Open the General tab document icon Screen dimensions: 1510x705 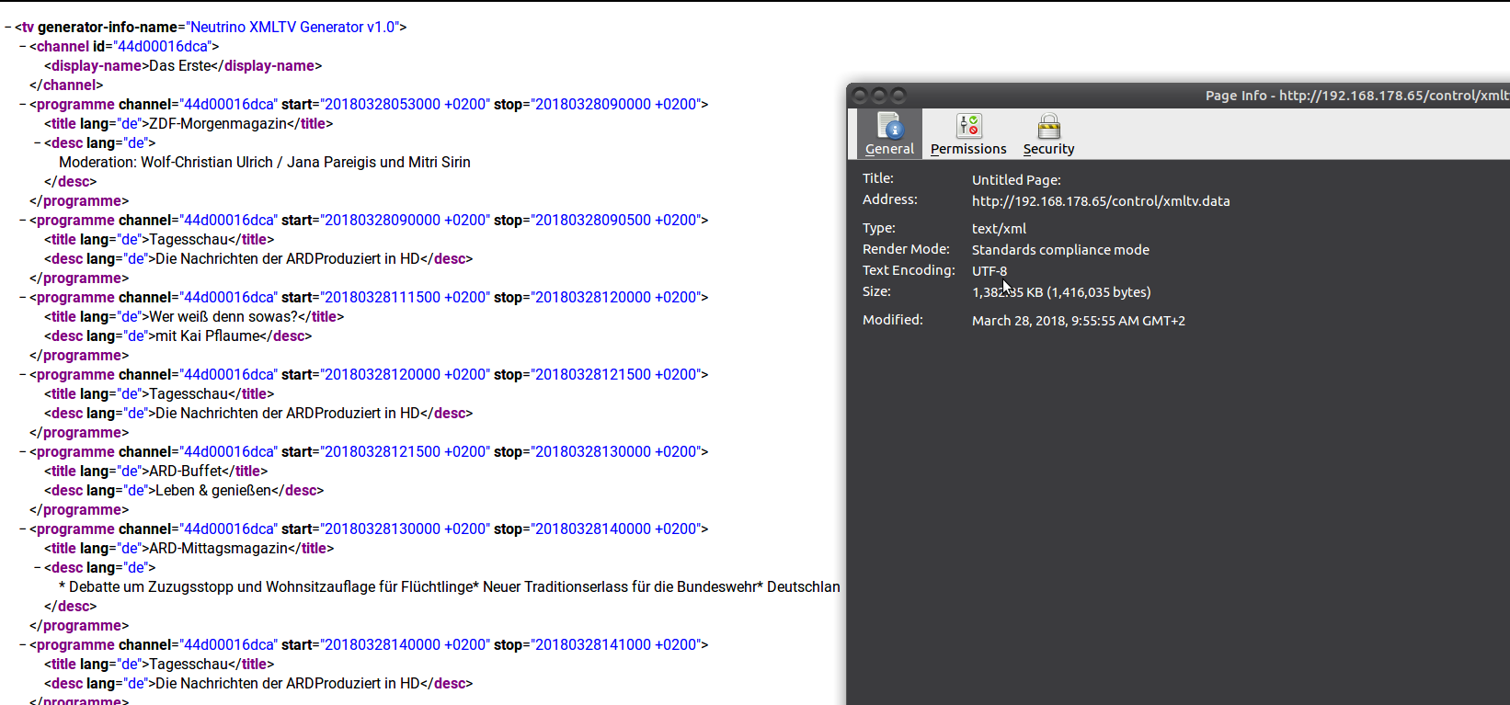pos(889,125)
